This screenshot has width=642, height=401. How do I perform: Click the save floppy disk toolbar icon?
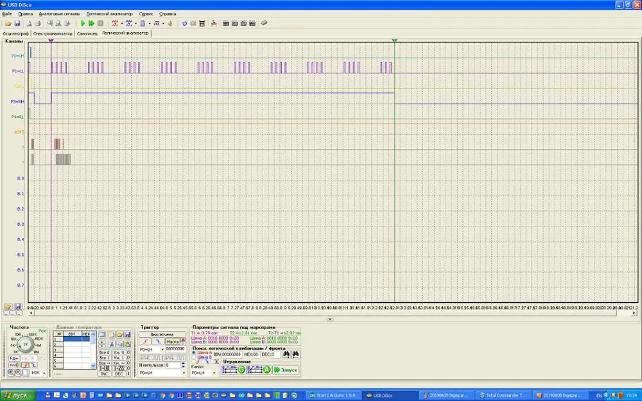(17, 23)
